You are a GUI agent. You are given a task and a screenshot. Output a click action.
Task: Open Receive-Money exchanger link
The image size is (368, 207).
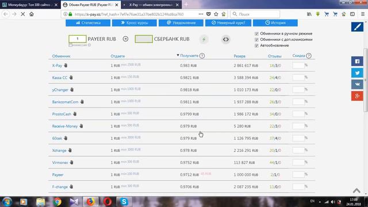click(x=65, y=126)
